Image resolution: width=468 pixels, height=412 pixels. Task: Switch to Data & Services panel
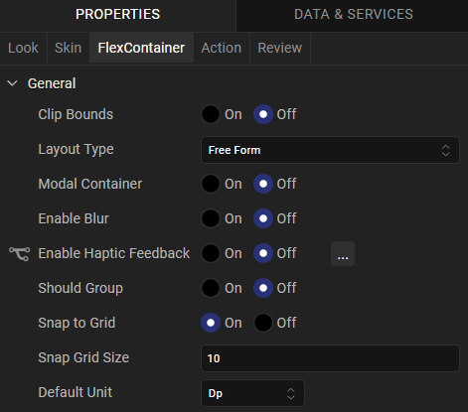pos(354,15)
